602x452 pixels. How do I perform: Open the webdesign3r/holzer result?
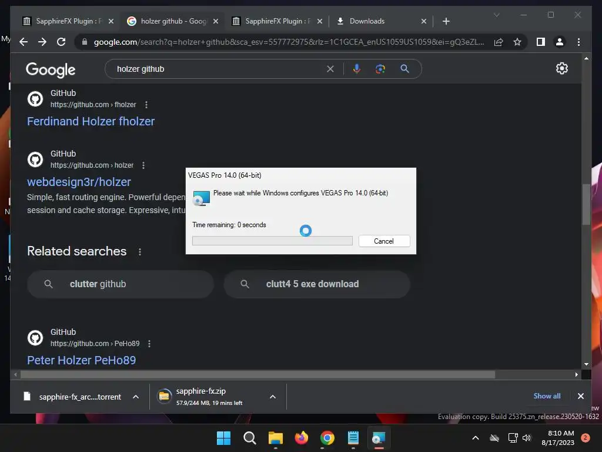[79, 182]
